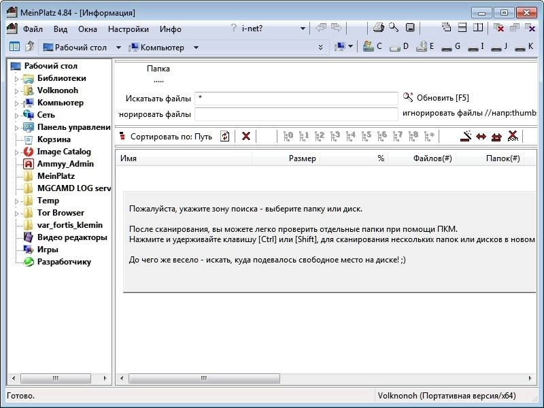Expand the Volknonoh tree node

point(16,91)
